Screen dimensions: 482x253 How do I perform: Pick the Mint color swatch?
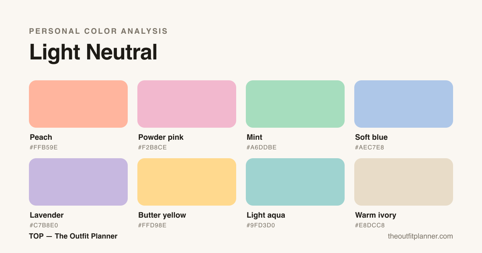(295, 104)
